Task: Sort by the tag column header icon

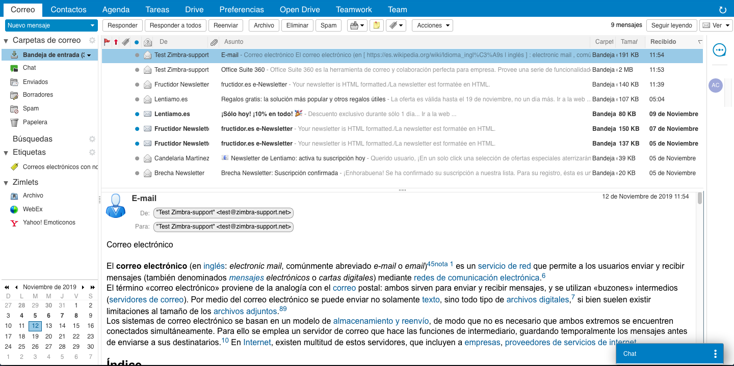Action: coord(125,42)
